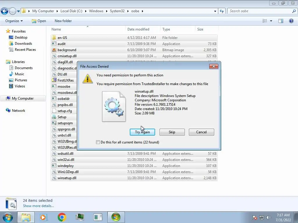Select the audit application icon

(54, 44)
